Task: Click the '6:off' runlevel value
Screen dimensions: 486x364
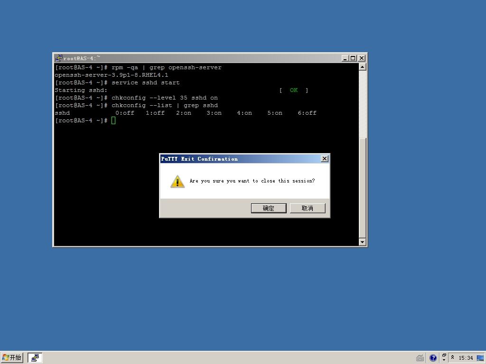Action: [x=307, y=113]
